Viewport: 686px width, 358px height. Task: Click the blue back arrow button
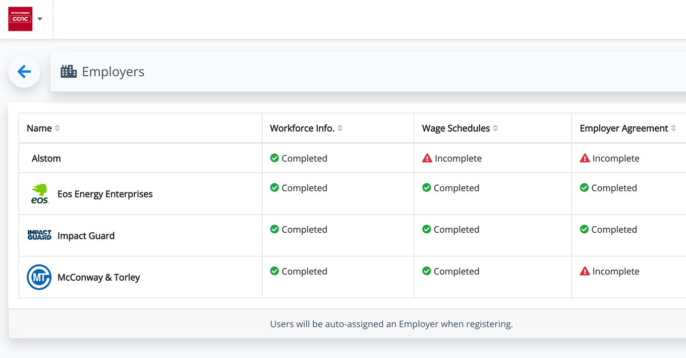click(24, 71)
